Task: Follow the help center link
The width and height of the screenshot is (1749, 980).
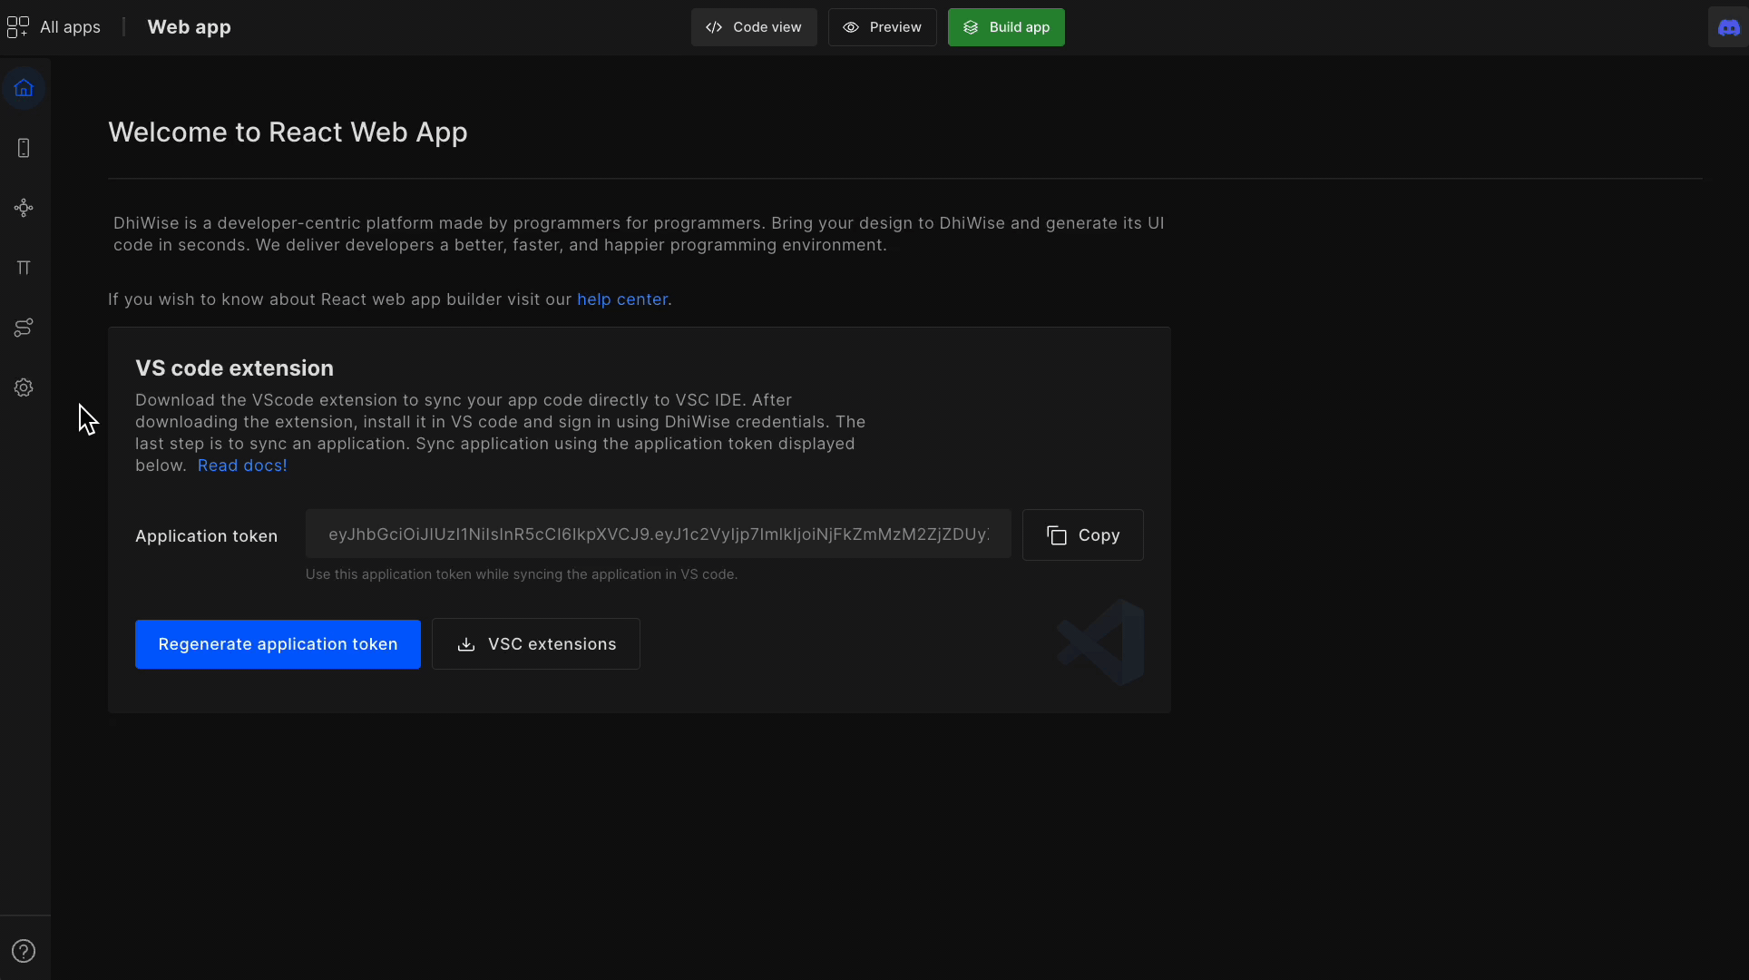Action: click(x=622, y=299)
